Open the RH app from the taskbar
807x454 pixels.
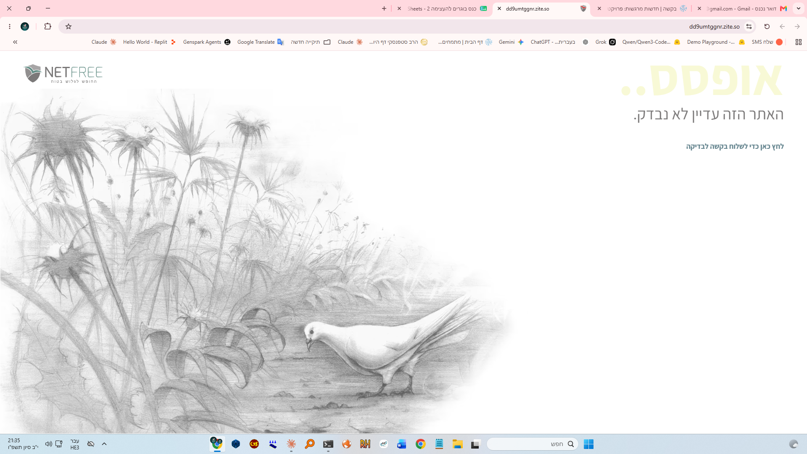click(x=365, y=444)
